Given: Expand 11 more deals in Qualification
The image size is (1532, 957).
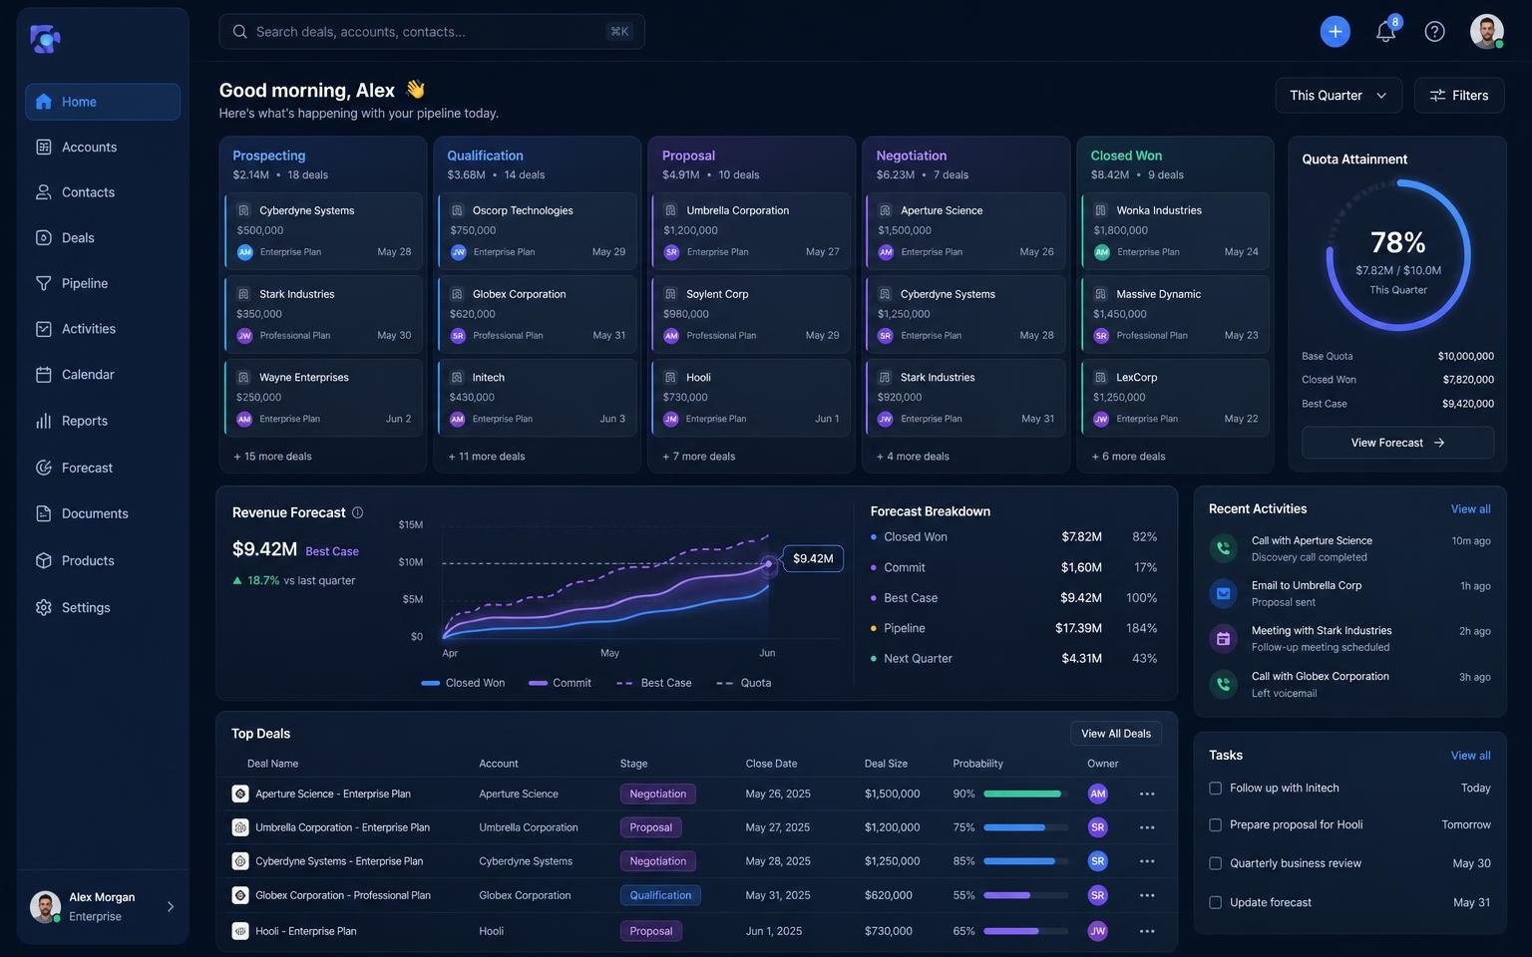Looking at the screenshot, I should coord(487,457).
